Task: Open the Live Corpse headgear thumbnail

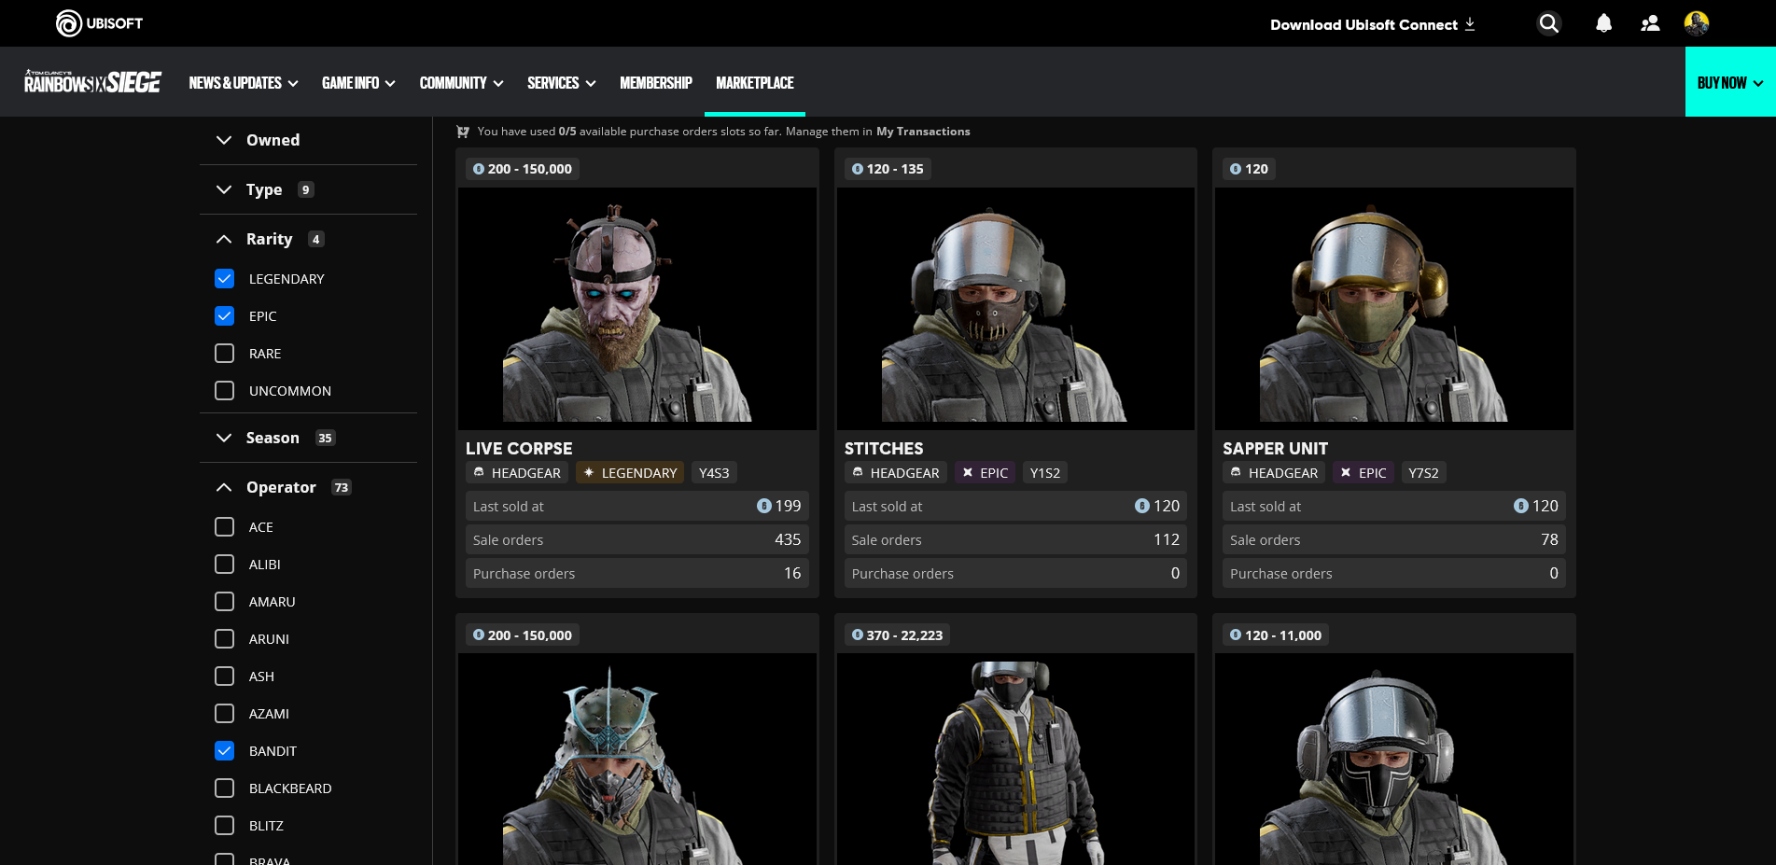Action: [x=637, y=309]
